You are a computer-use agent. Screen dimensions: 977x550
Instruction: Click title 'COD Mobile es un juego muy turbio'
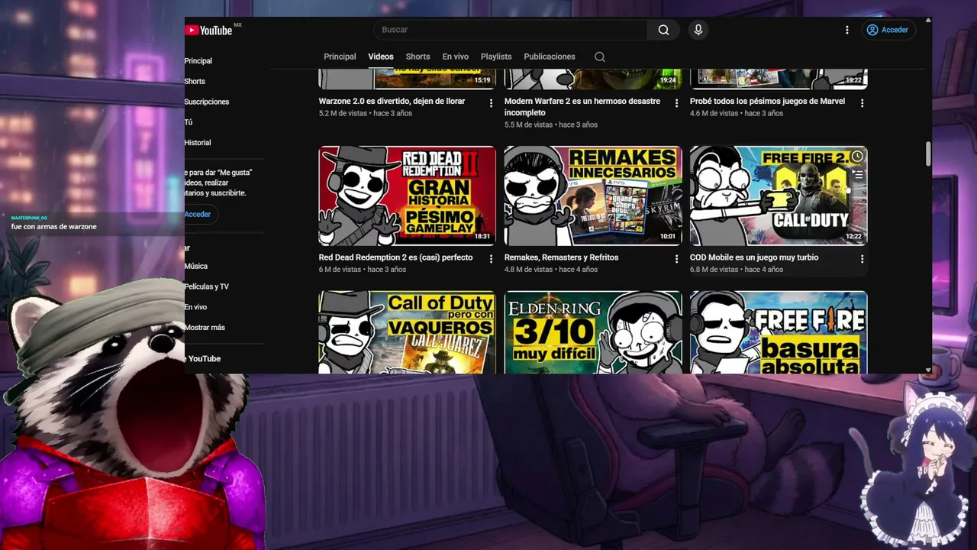754,257
